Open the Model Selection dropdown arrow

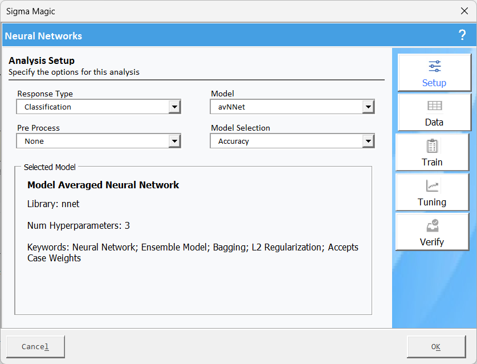(368, 141)
